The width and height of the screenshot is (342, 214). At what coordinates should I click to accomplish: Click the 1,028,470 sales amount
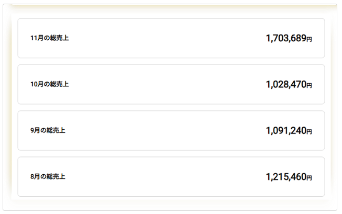point(285,84)
